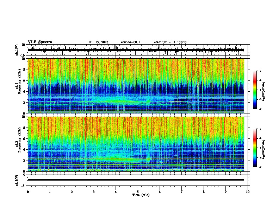Click the ch.1 spectrogram color scale bar
Image resolution: width=279 pixels, height=215 pixels.
pos(255,90)
